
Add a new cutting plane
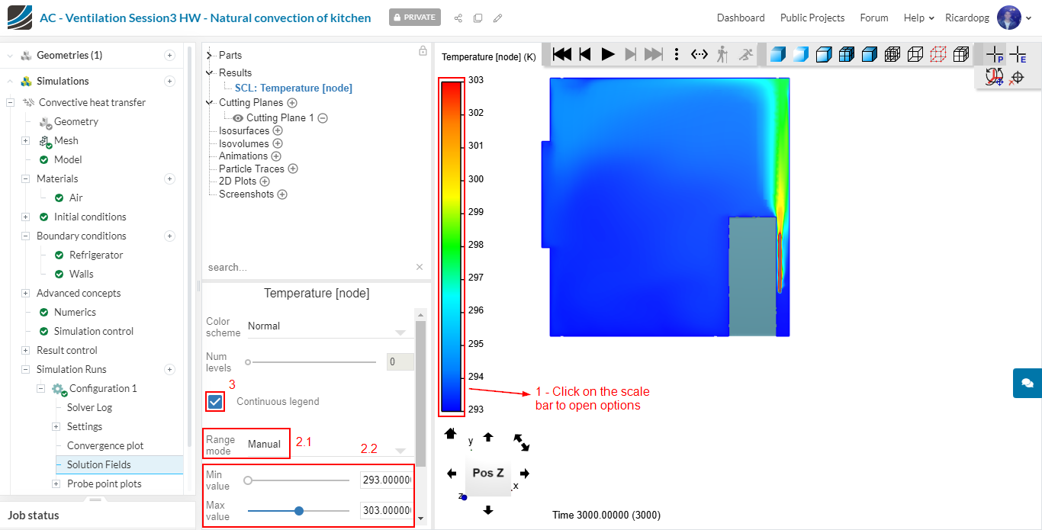coord(292,103)
